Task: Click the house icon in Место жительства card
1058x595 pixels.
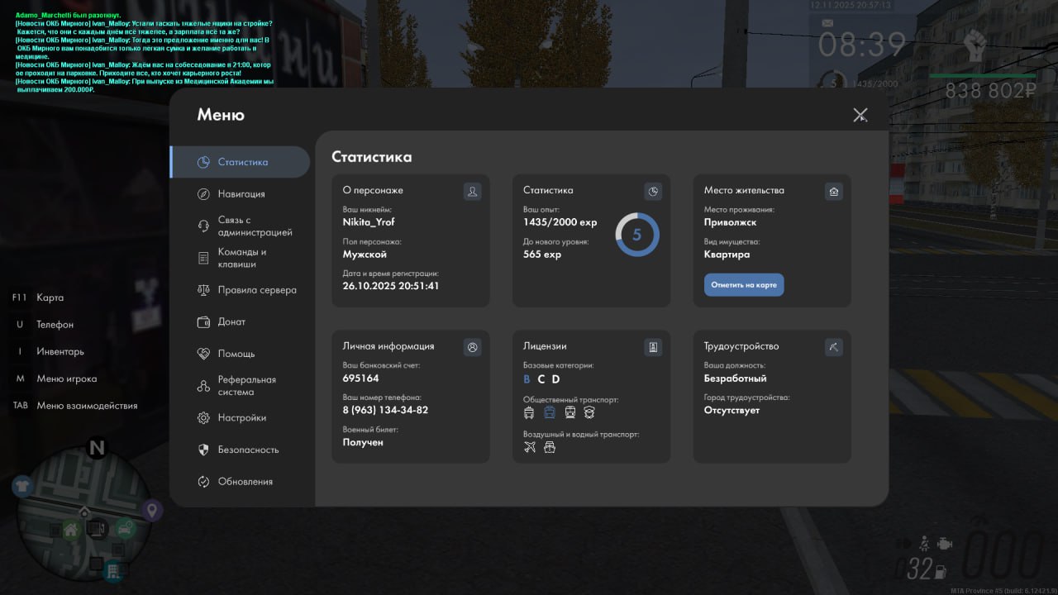Action: (x=833, y=192)
